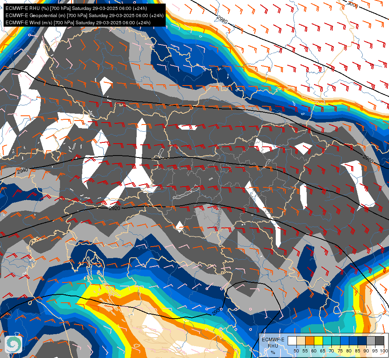Click the 2900 geopotential contour label

217,311
